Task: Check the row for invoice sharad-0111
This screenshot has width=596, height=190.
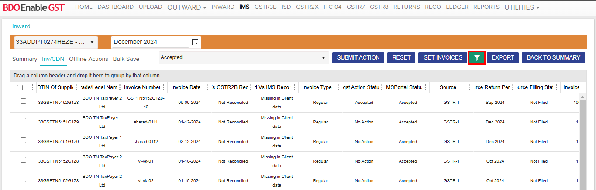Action: 24,121
